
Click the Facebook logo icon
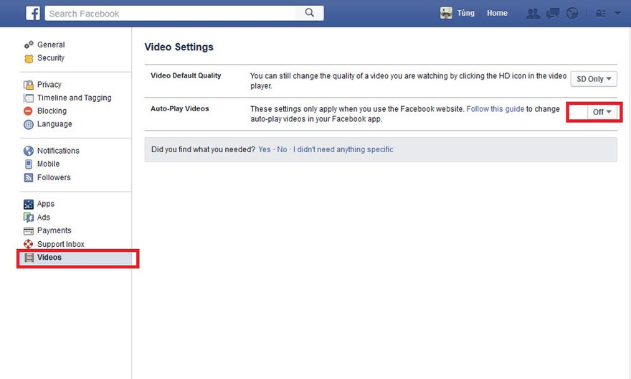[32, 14]
